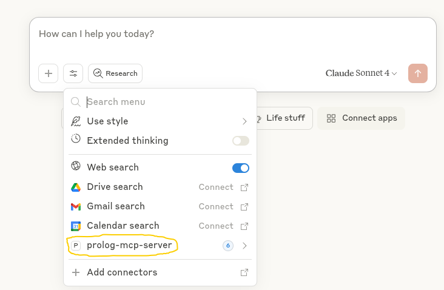Click the Use style feather icon
The image size is (444, 290).
pos(76,121)
